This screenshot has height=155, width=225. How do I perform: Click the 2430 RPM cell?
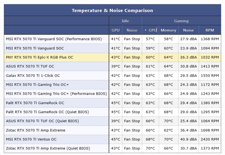(x=210, y=139)
